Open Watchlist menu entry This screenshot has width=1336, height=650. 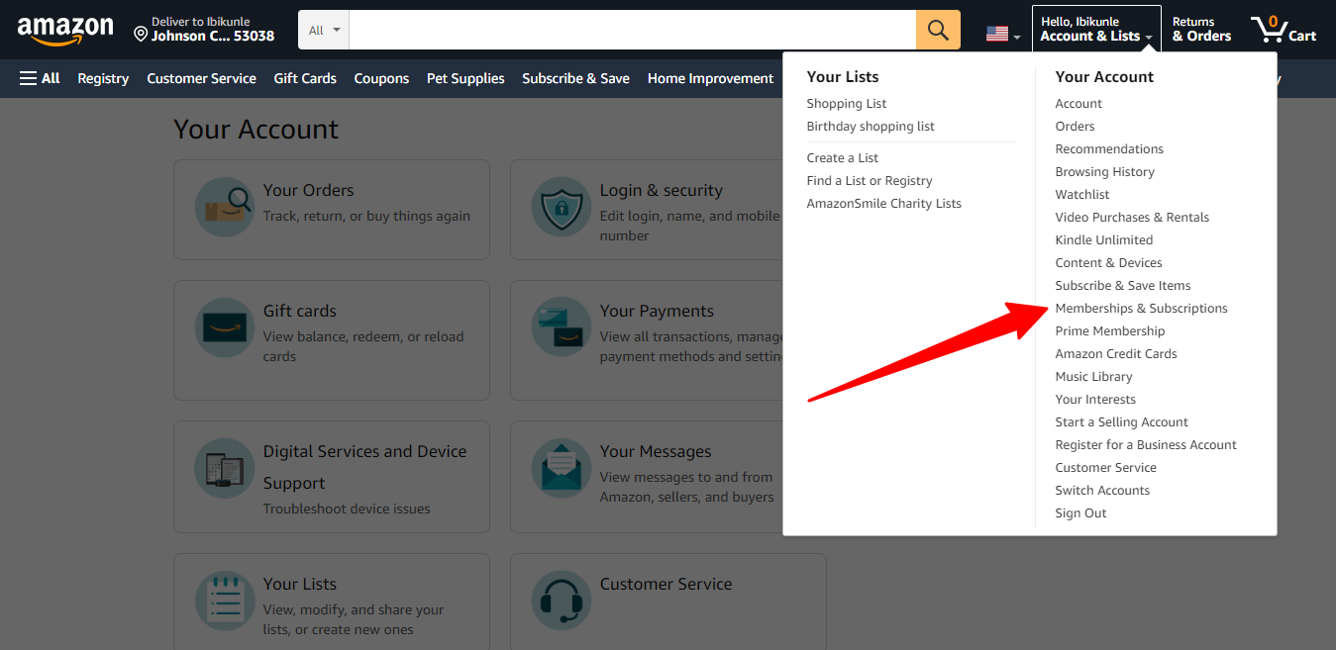pos(1082,195)
